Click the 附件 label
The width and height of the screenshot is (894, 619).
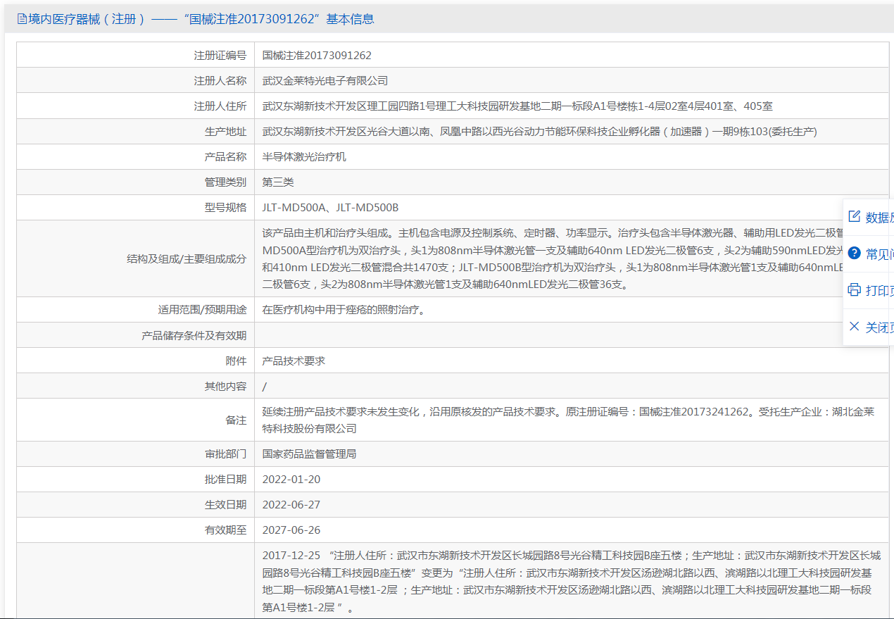236,361
